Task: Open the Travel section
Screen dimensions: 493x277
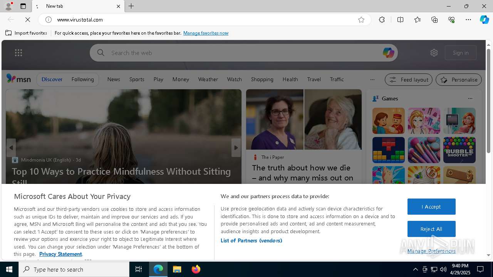Action: [x=314, y=79]
